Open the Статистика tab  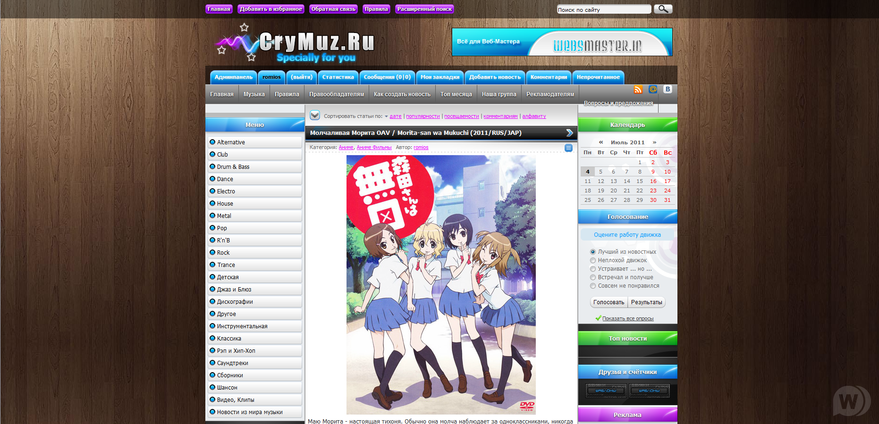[338, 77]
